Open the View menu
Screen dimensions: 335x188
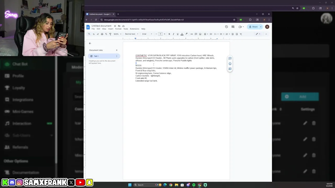tap(104, 29)
